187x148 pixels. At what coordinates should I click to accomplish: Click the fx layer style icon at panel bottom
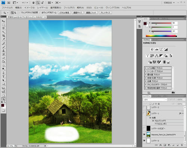tap(161, 145)
